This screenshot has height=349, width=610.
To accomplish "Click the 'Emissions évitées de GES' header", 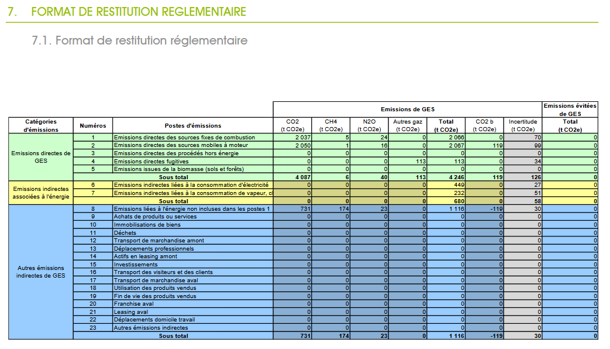I will pyautogui.click(x=570, y=110).
